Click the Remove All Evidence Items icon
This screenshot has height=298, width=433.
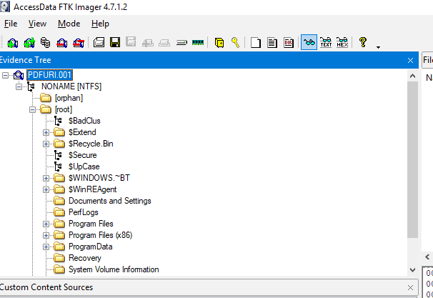pyautogui.click(x=79, y=43)
